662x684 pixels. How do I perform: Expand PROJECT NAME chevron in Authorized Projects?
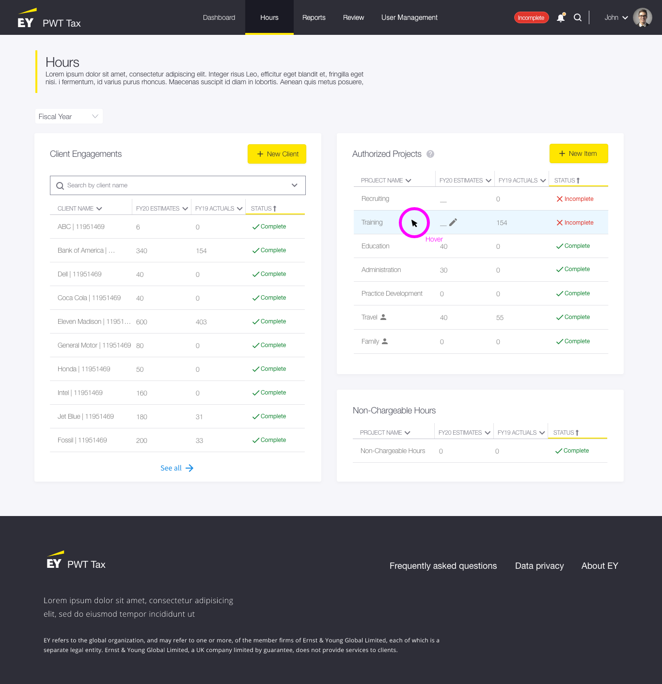tap(409, 181)
